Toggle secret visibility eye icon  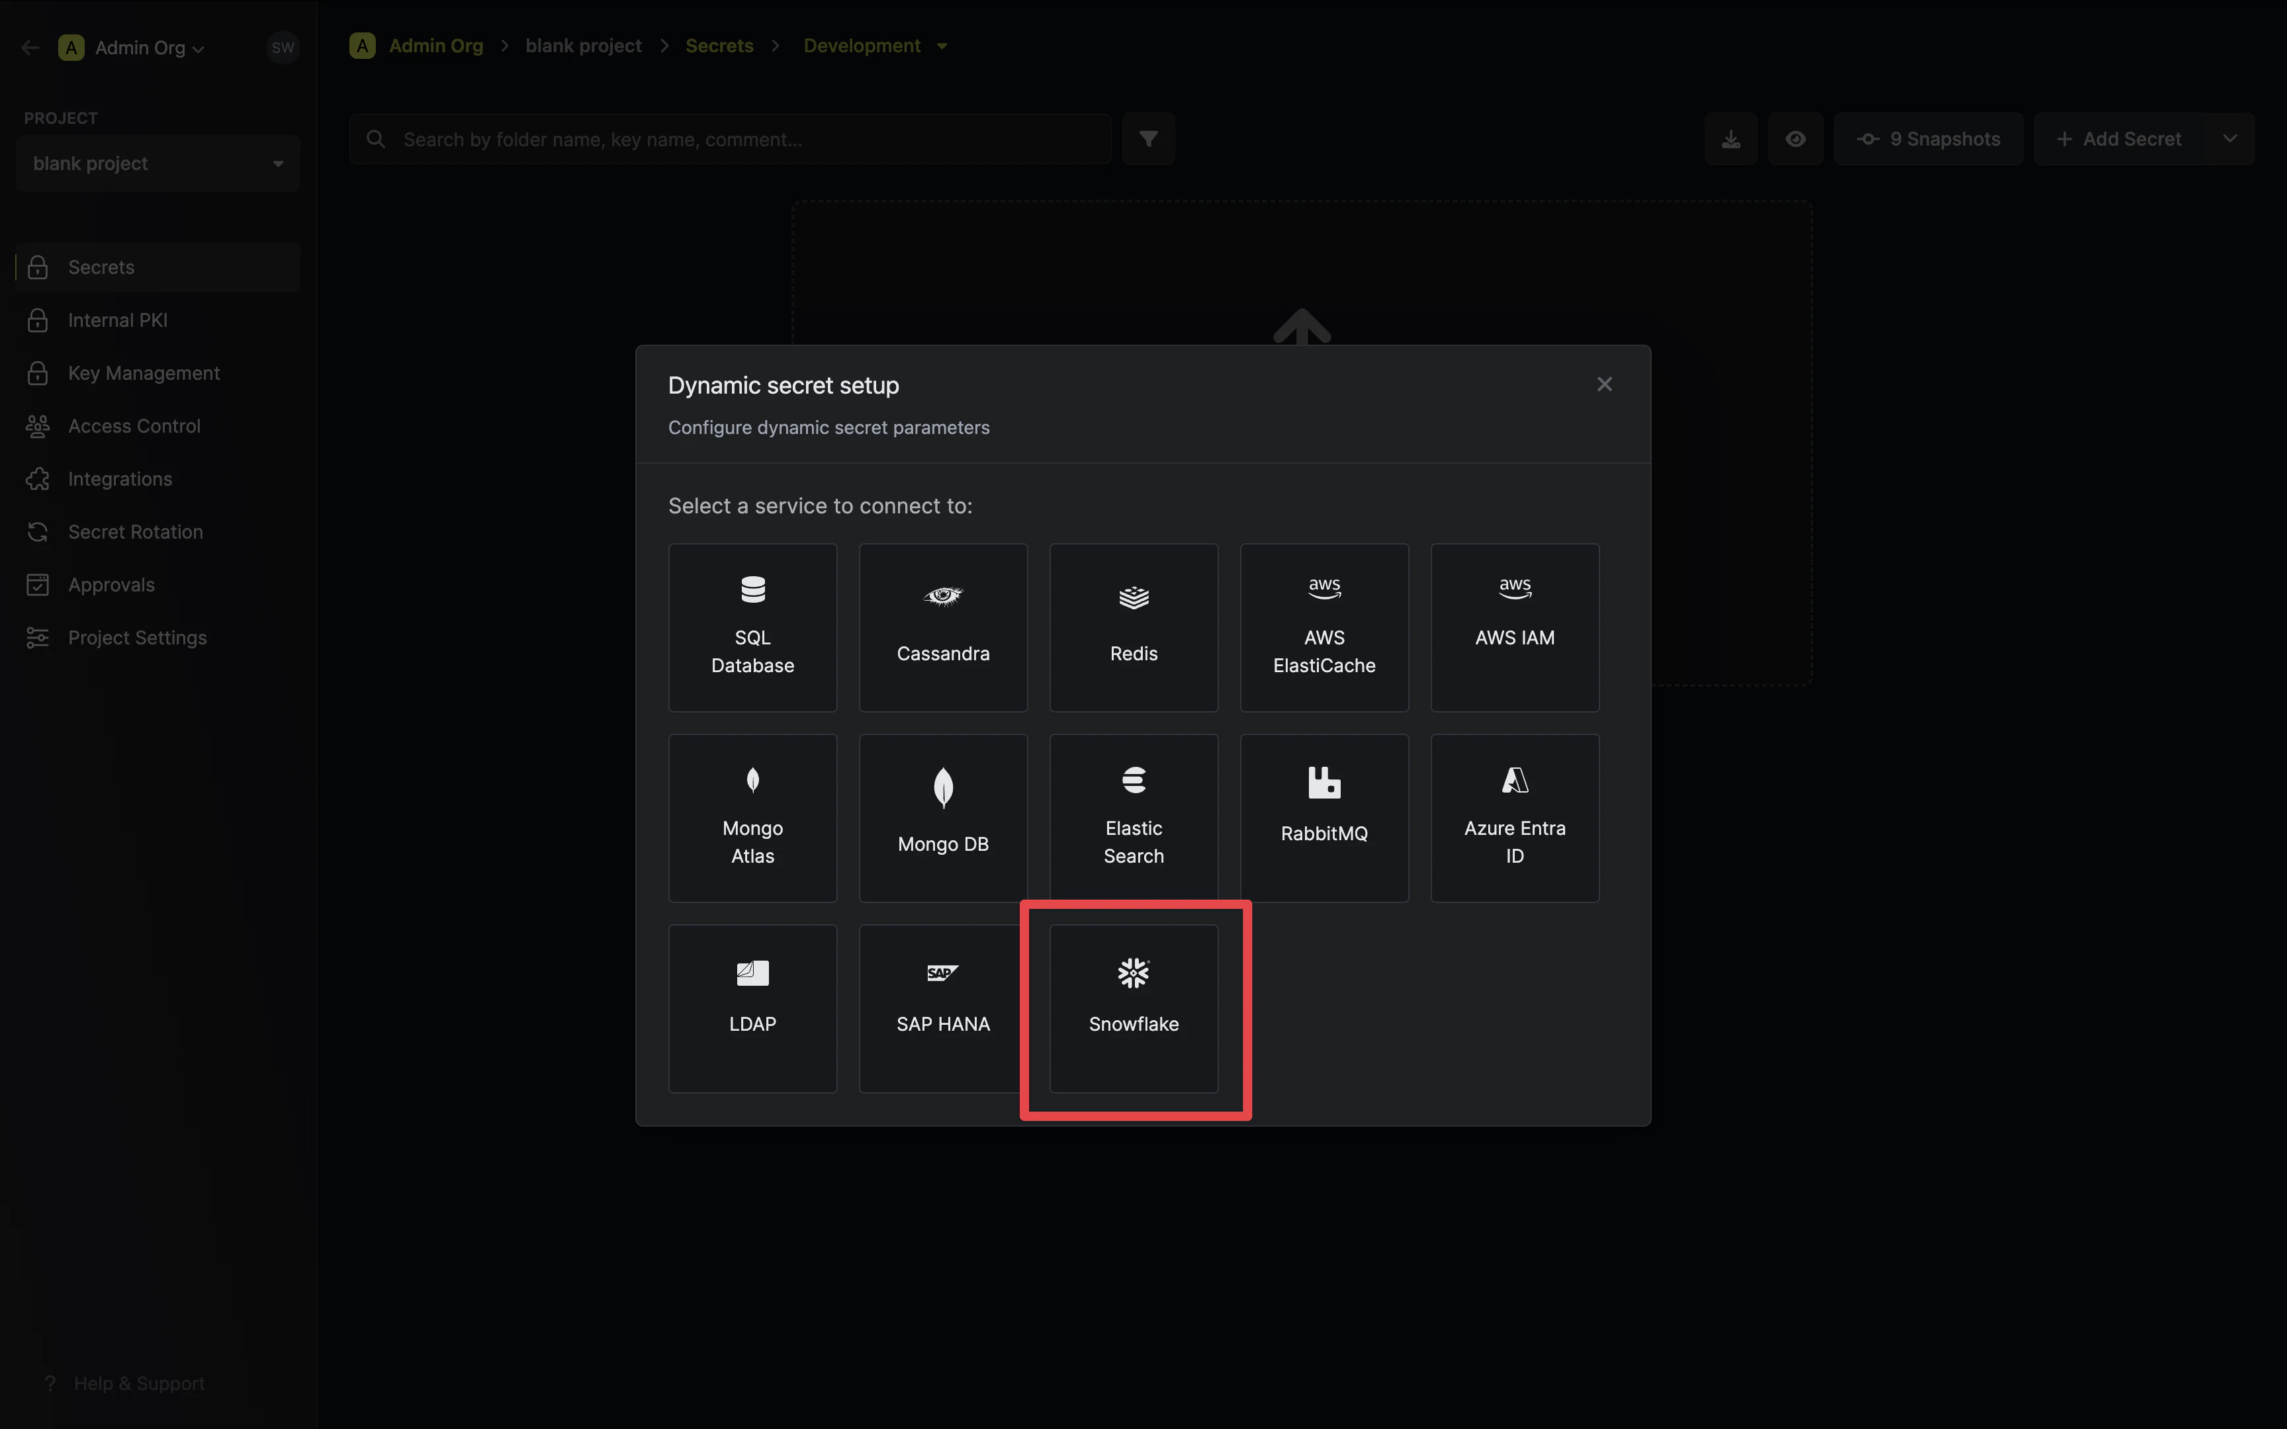point(1795,139)
